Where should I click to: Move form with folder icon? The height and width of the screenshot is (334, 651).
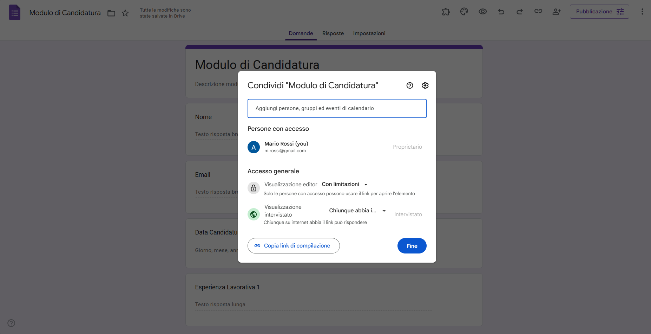tap(111, 13)
